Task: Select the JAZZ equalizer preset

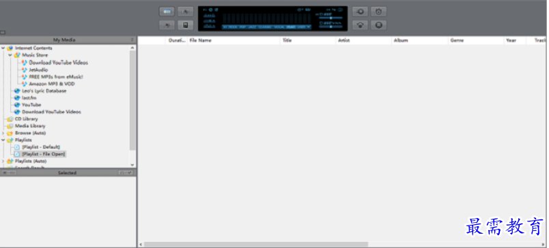Action: (x=252, y=27)
